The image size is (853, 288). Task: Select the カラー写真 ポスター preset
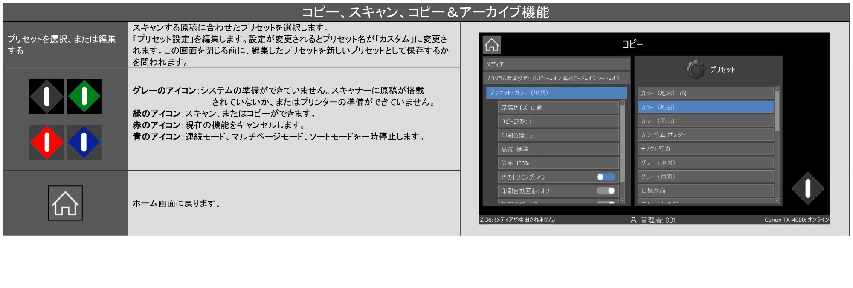[705, 135]
